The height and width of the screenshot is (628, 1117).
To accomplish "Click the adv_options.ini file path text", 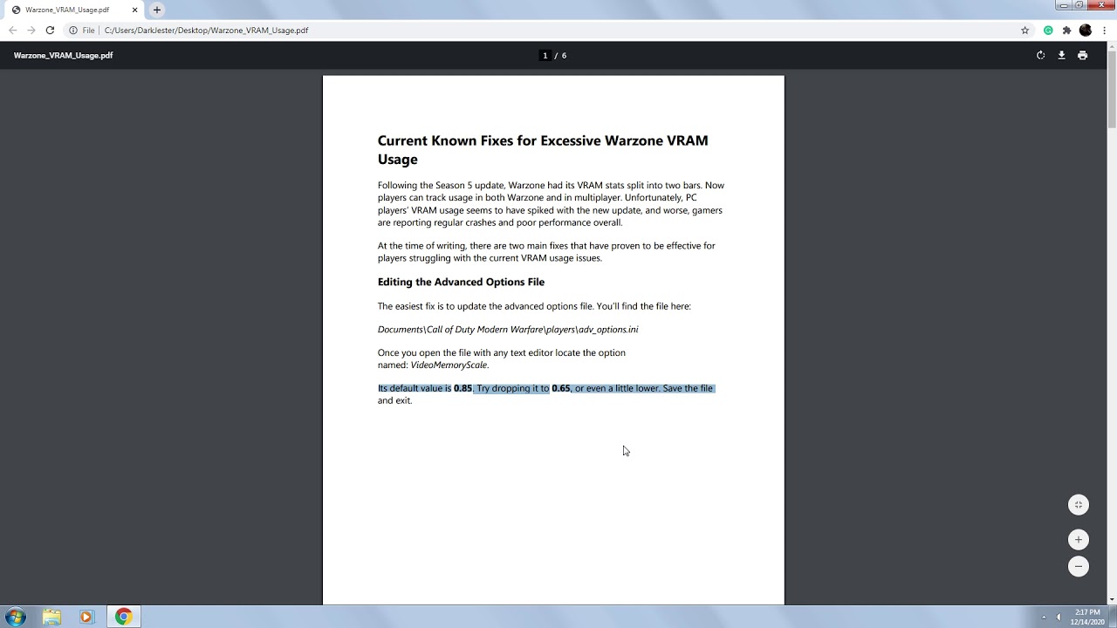I will tap(508, 330).
